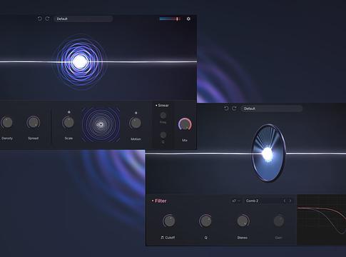The width and height of the screenshot is (346, 257).
Task: Click the glowing disc visualizer in lower plugin
Action: click(x=268, y=153)
